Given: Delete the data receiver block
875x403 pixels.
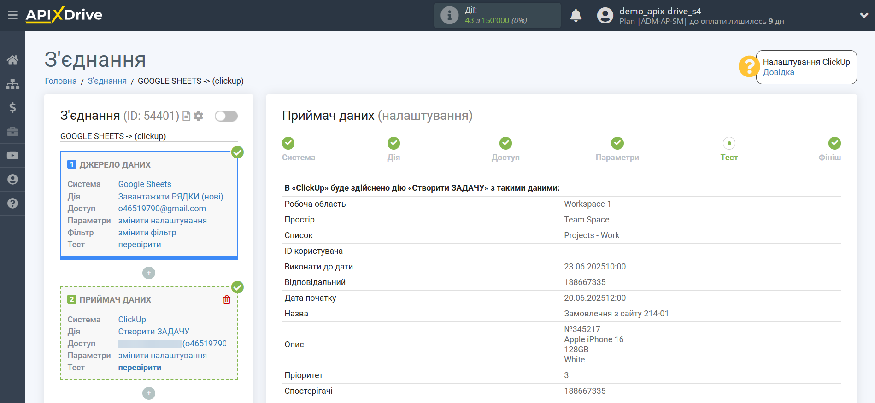Looking at the screenshot, I should (x=227, y=300).
